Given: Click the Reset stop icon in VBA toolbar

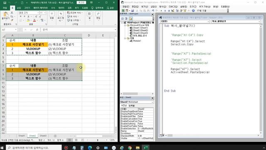Looking at the screenshot, I should click(169, 10).
